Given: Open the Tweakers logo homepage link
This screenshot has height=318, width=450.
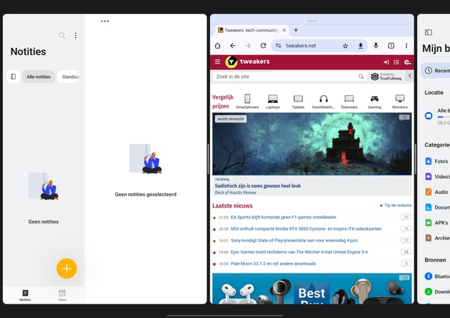Looking at the screenshot, I should tap(248, 62).
